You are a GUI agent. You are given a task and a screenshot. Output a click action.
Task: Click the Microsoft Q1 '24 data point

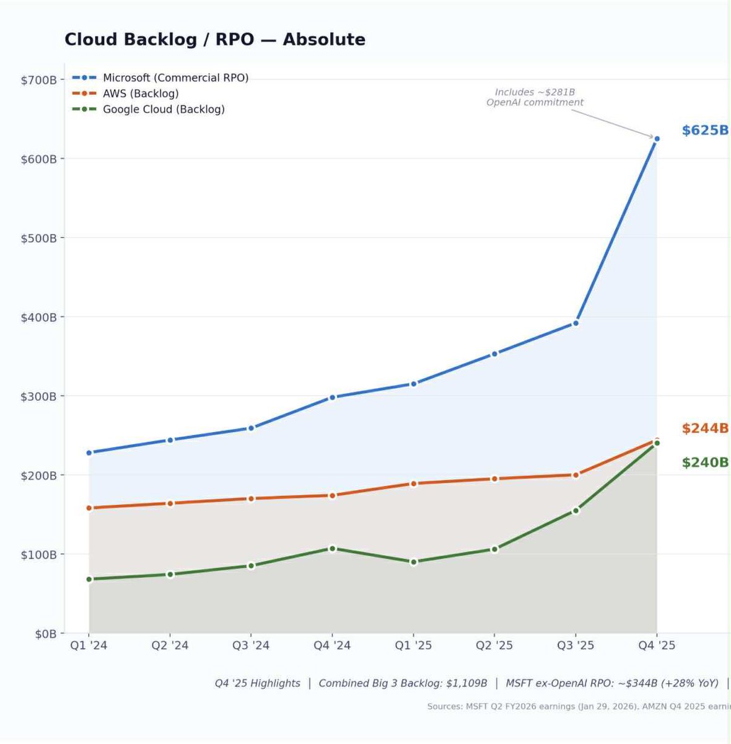click(x=89, y=453)
